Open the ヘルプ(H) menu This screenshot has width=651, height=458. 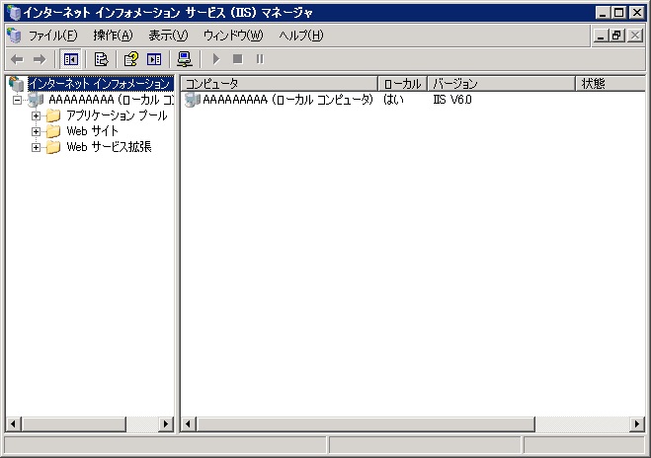click(x=300, y=36)
